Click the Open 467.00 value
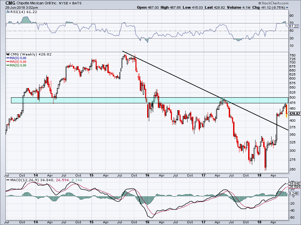Image resolution: width=301 pixels, height=225 pixels. (148, 7)
